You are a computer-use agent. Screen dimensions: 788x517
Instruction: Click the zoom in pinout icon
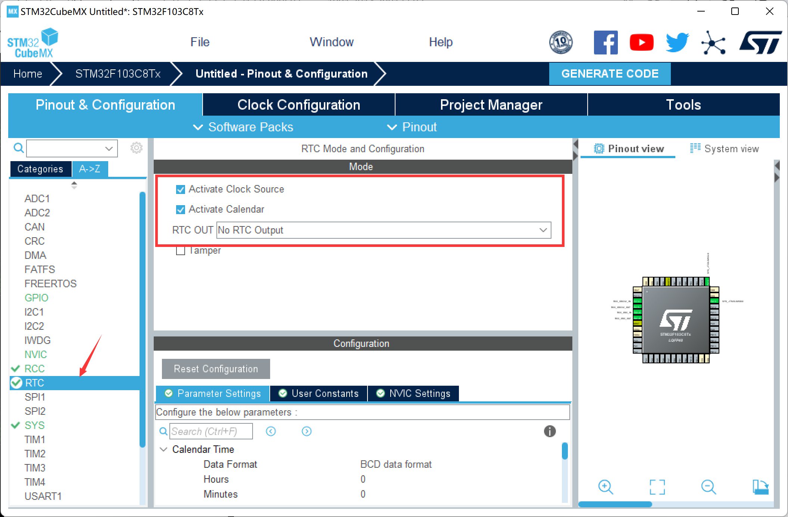click(605, 487)
